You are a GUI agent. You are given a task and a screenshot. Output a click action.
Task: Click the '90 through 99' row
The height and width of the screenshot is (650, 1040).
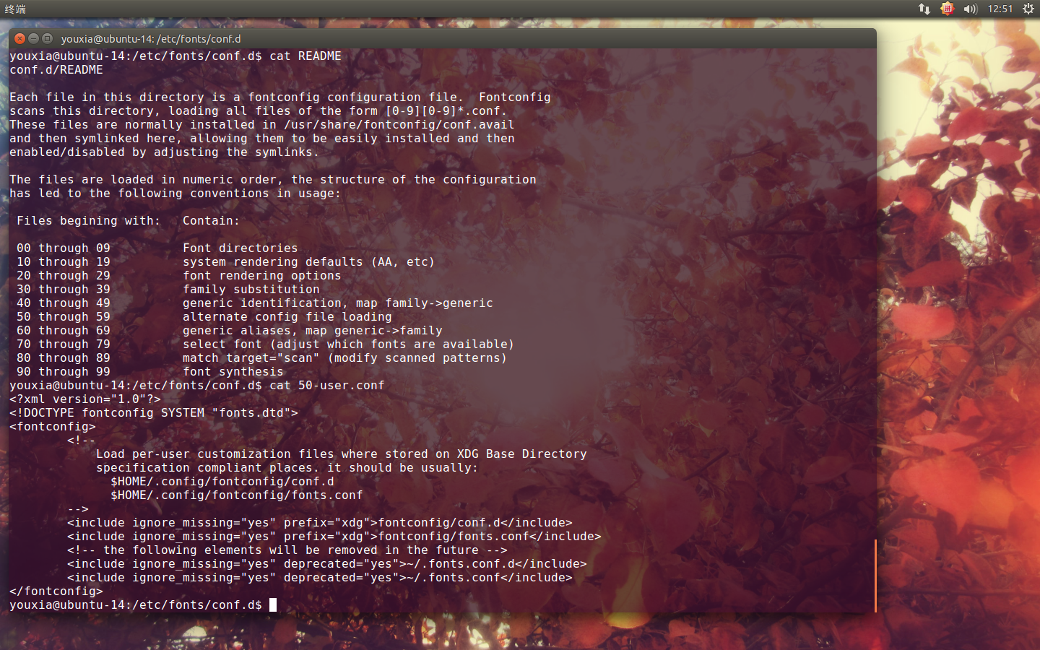(64, 371)
